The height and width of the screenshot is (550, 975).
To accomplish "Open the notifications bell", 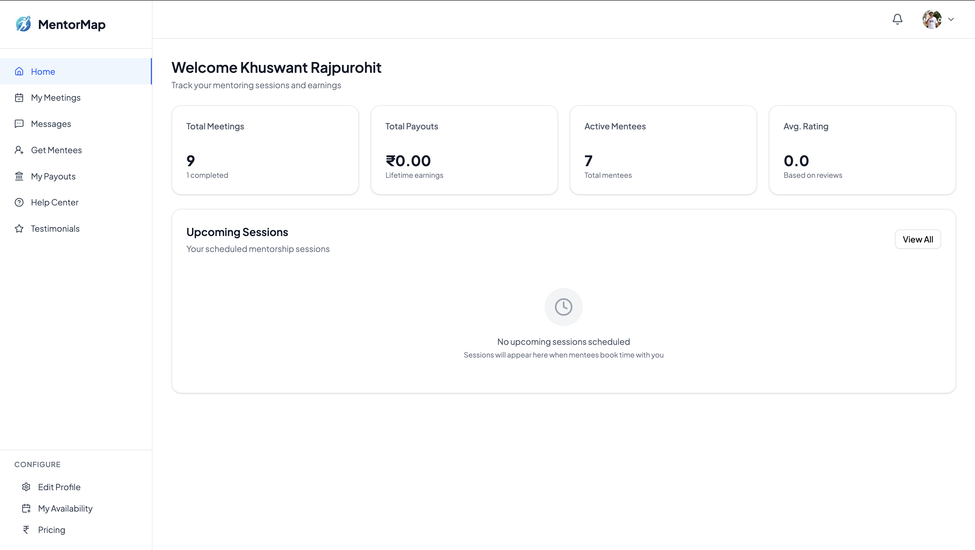I will tap(897, 19).
